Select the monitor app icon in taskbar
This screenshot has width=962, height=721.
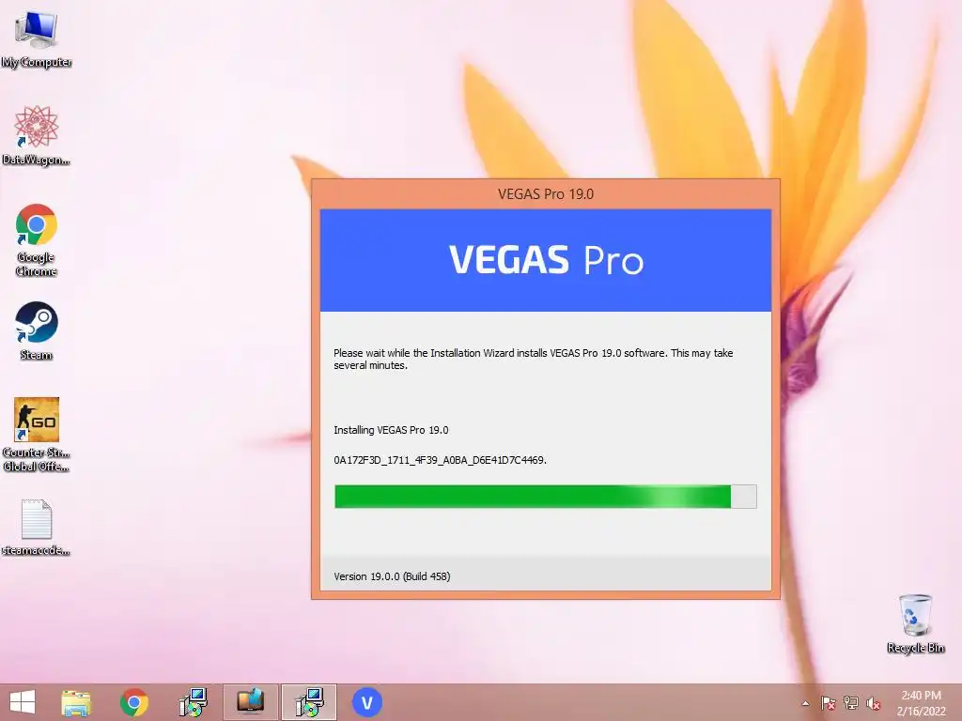coord(250,702)
